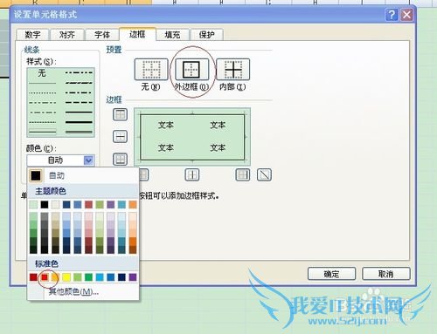The image size is (437, 334).
Task: Pick standard green in 标准色 row
Action: click(x=88, y=277)
